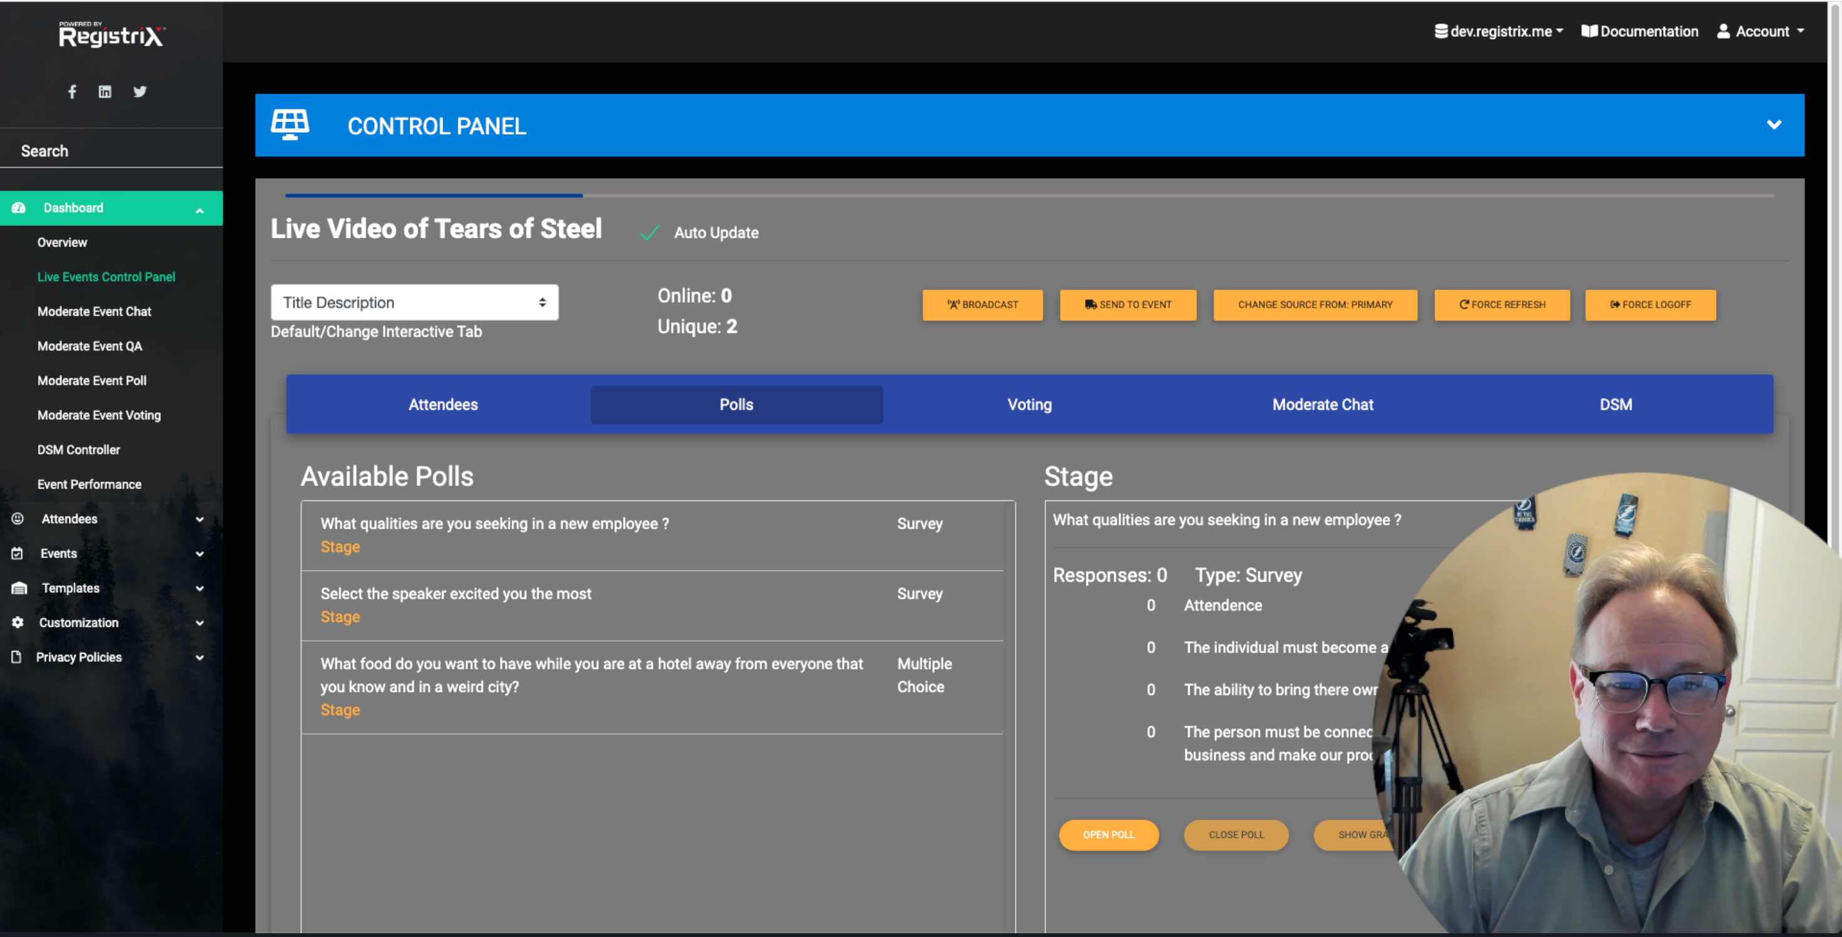Switch to the Voting tab
Image resolution: width=1842 pixels, height=937 pixels.
click(x=1029, y=405)
